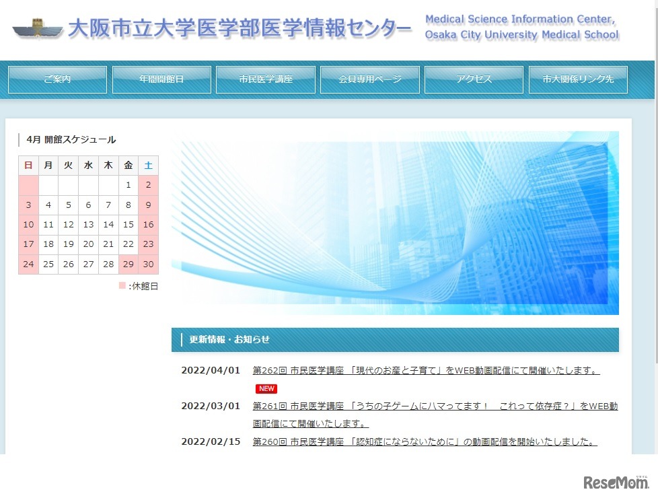658x498 pixels.
Task: Click the English Medical Science Information Center text
Action: click(x=521, y=26)
